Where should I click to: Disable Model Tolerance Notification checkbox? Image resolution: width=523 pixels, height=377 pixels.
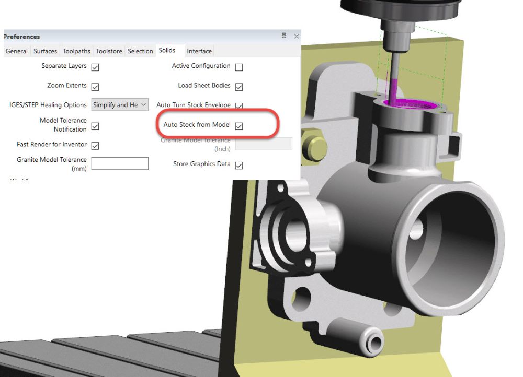tap(95, 126)
